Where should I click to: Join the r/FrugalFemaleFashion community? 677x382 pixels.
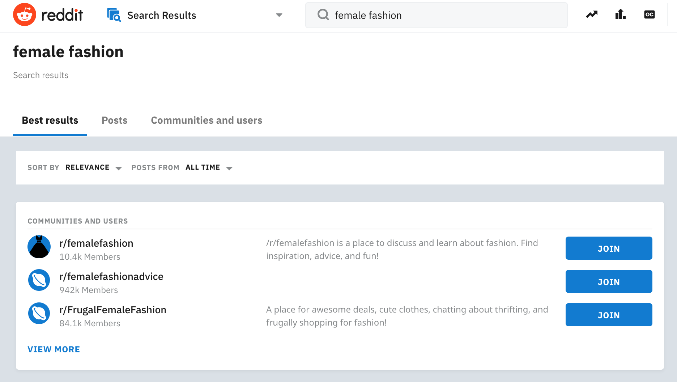coord(609,315)
